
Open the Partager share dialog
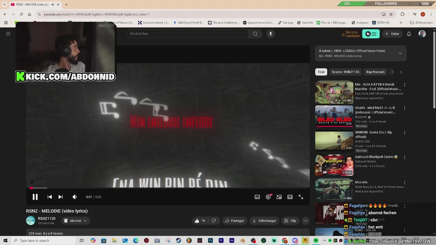[234, 221]
